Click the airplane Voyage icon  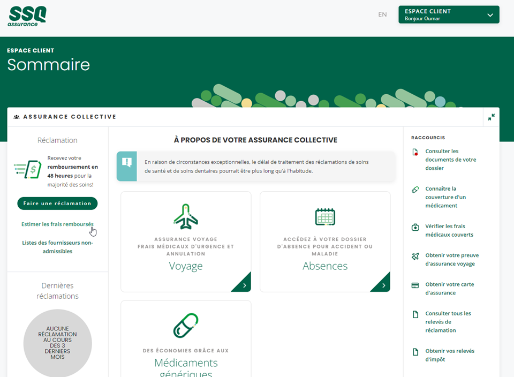(x=186, y=216)
